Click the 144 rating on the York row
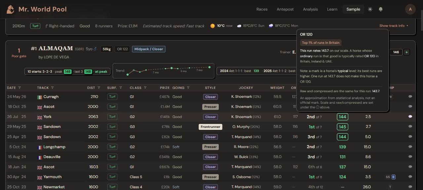The height and width of the screenshot is (190, 423). 342,117
